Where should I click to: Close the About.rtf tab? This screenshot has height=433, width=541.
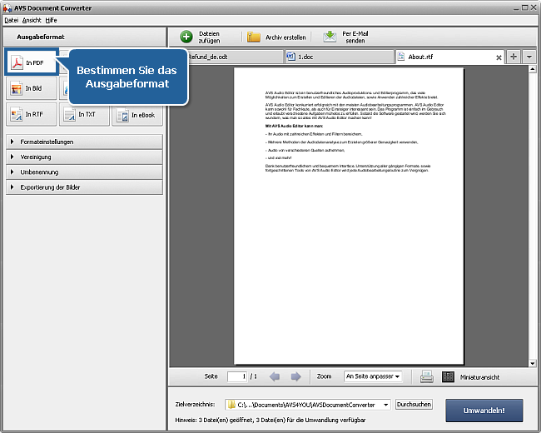pos(499,57)
